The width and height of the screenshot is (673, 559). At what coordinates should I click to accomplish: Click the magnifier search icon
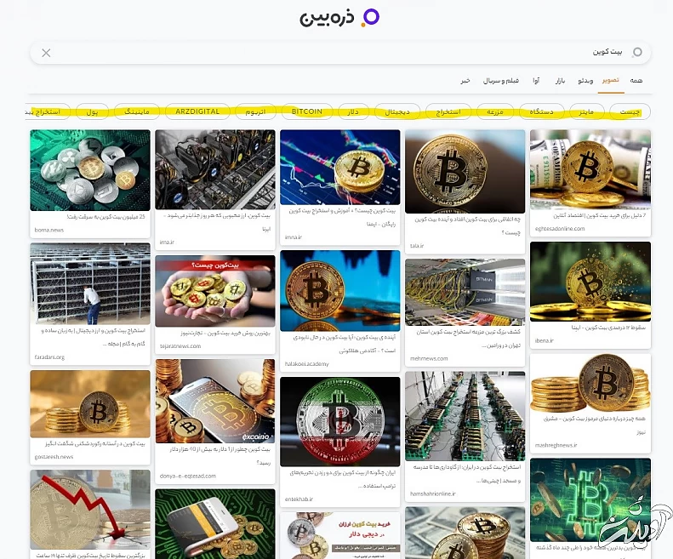(x=637, y=52)
